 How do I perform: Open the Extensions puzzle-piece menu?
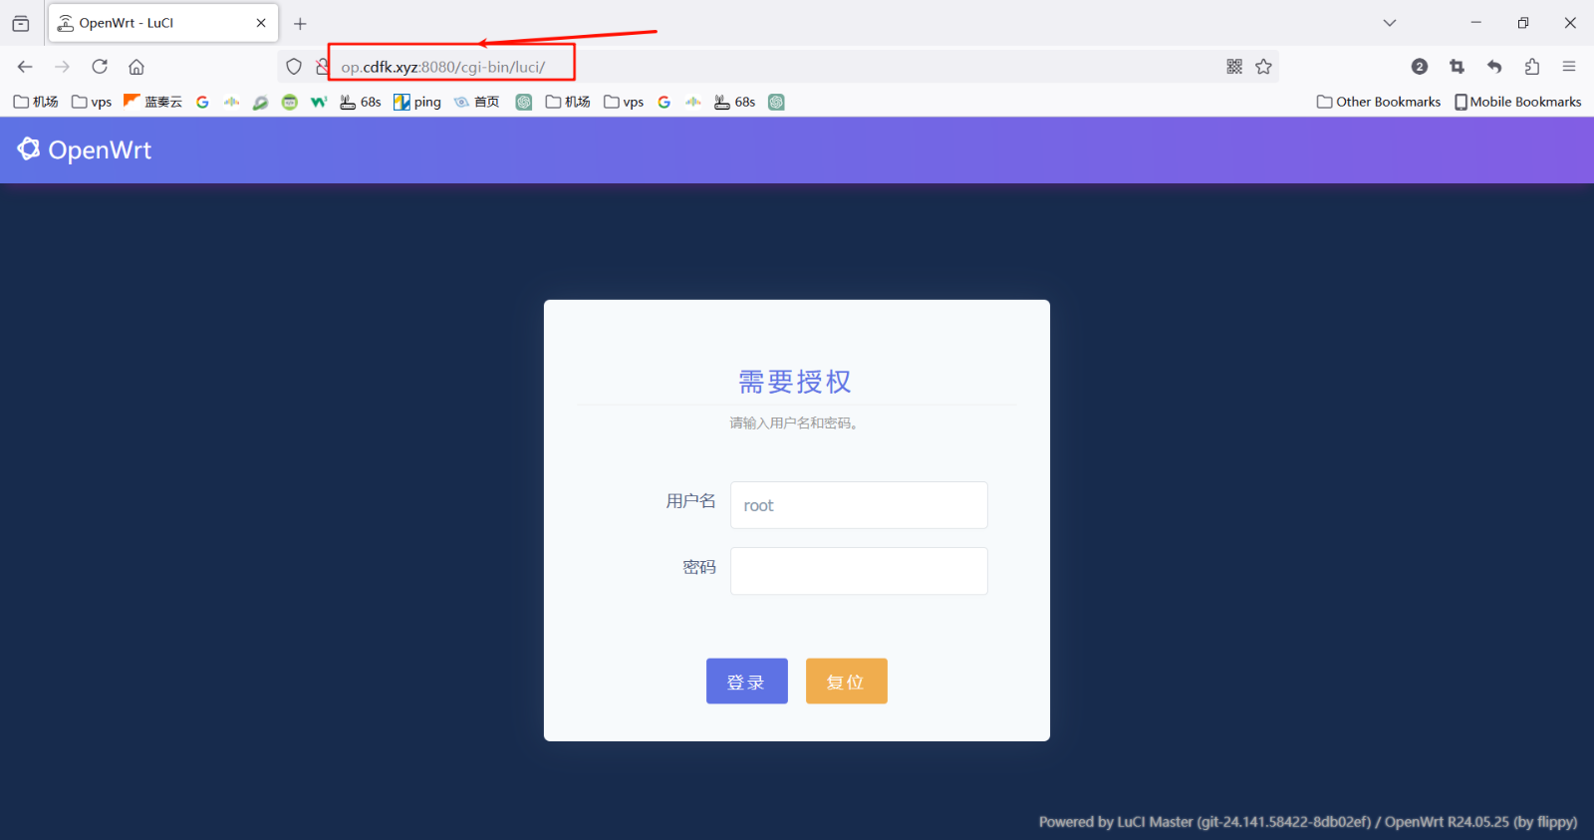tap(1532, 67)
